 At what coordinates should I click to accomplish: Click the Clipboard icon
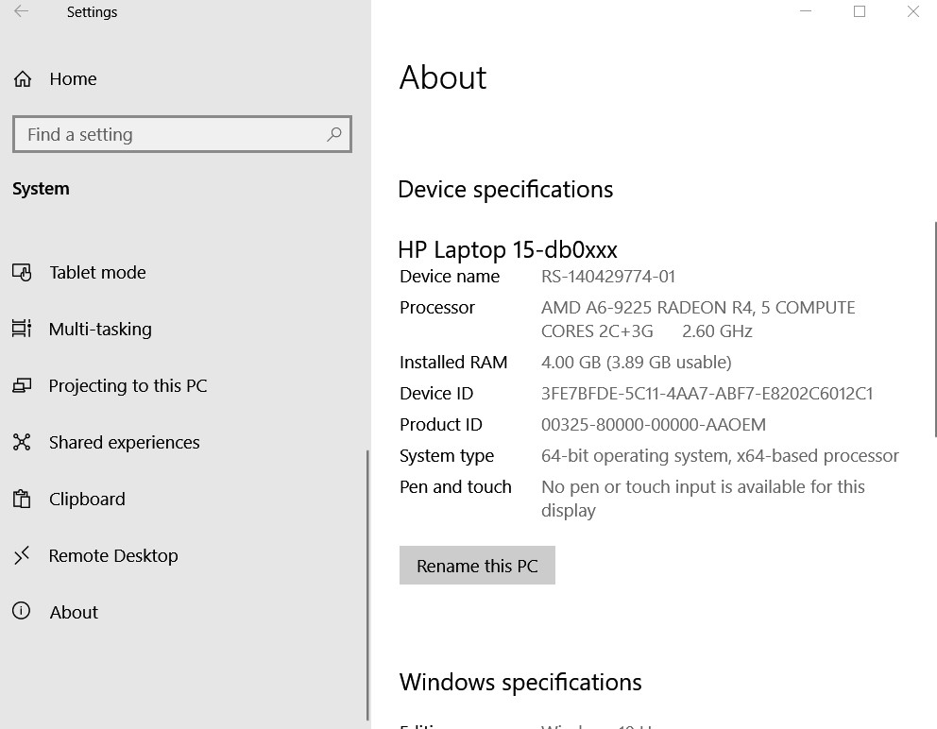22,499
